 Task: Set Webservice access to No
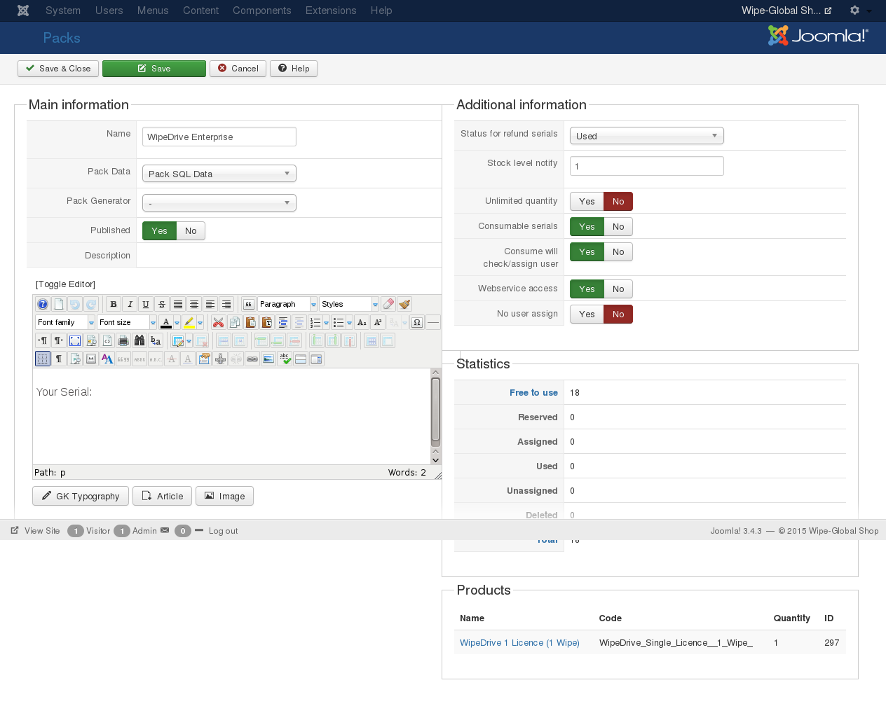click(618, 289)
